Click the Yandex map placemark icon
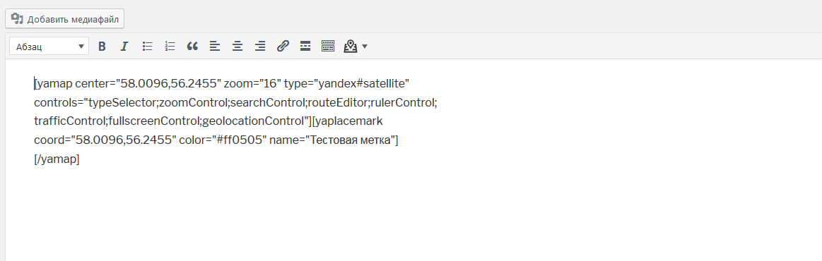 [350, 47]
